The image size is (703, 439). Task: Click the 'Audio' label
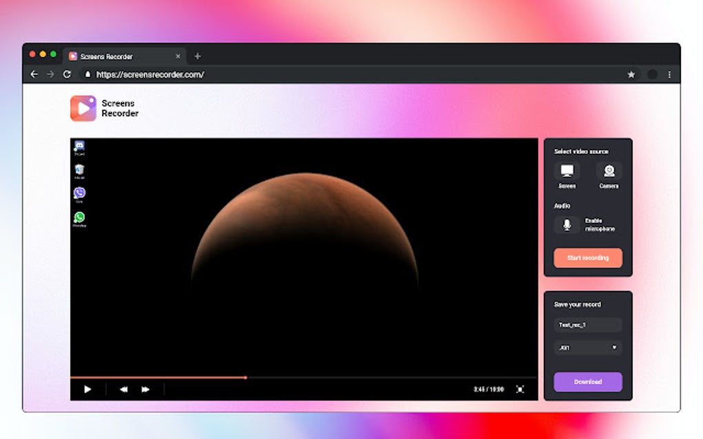click(x=562, y=206)
